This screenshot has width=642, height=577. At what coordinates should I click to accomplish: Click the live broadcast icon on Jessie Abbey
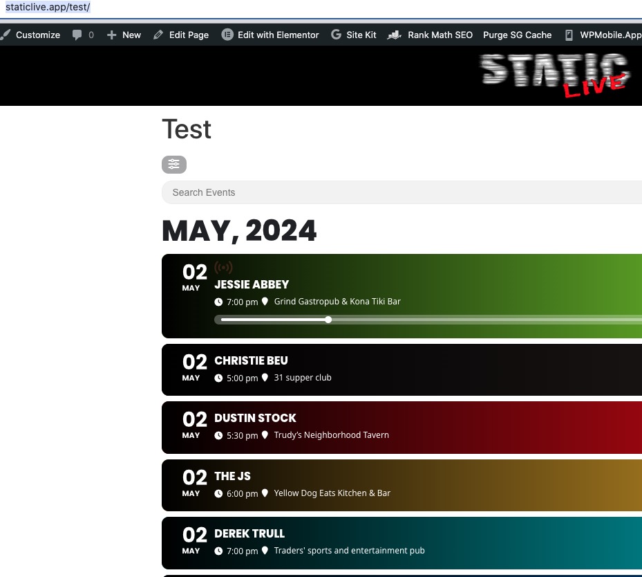[223, 268]
